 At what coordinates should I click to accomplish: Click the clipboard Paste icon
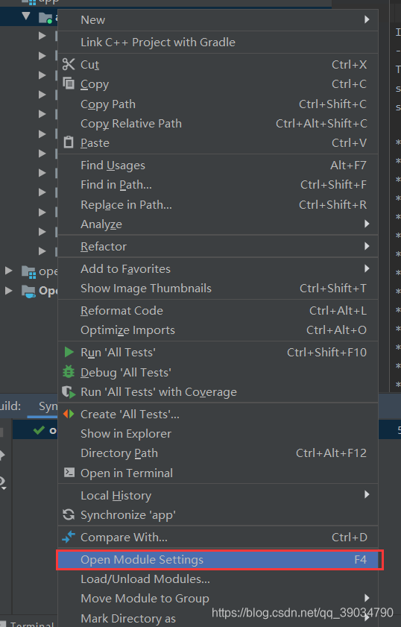point(69,142)
